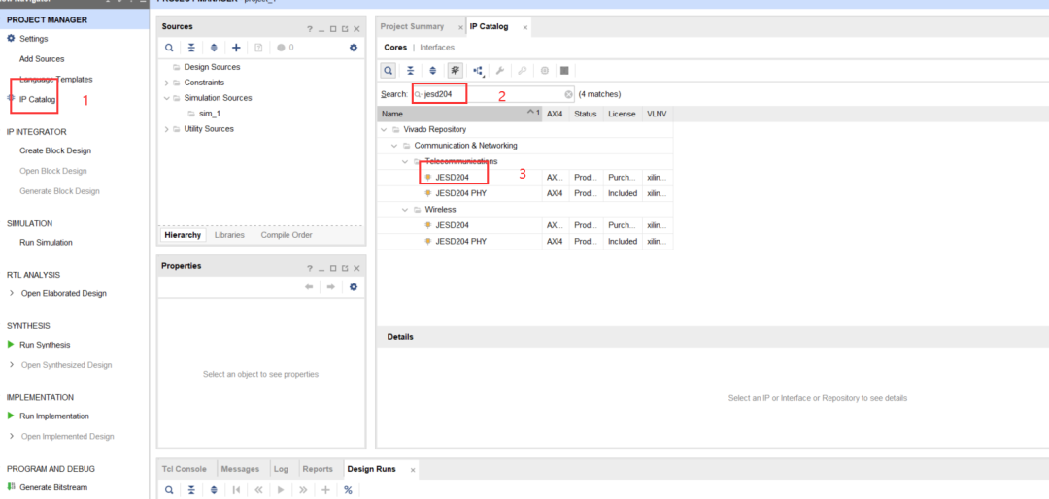1049x499 pixels.
Task: Open help question mark in Sources panel
Action: [x=310, y=29]
